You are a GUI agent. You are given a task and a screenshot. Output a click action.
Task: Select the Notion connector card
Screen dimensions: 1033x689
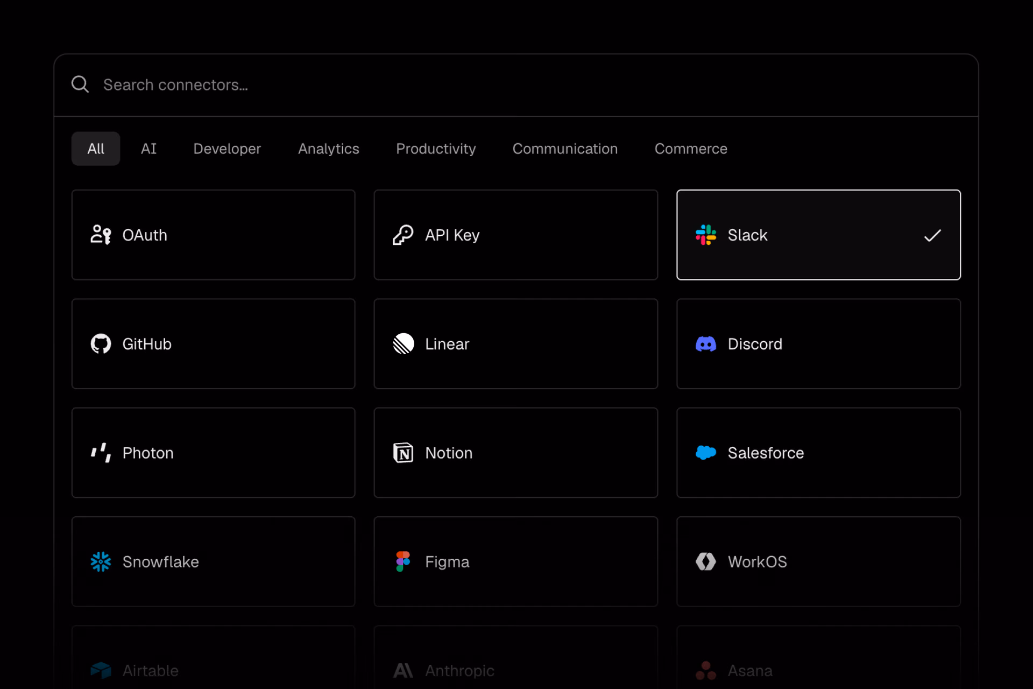(x=516, y=453)
